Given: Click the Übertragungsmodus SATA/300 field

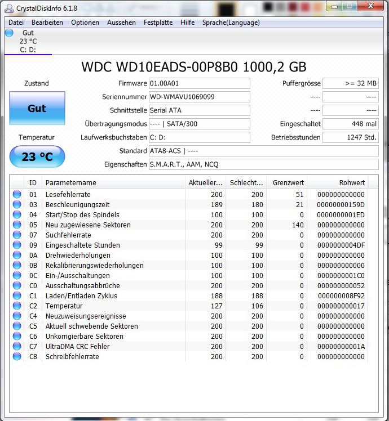Looking at the screenshot, I should pos(200,124).
